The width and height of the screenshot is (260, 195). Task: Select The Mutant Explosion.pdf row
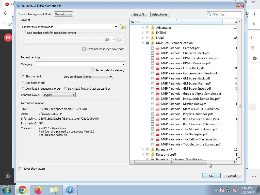pyautogui.click(x=189, y=129)
